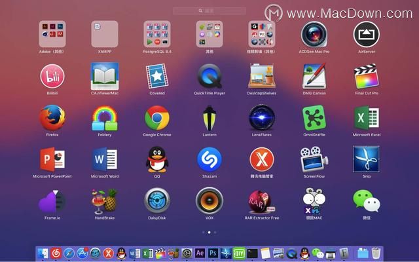Open the 腾讯电脑管家 app in Launchpad grid
The image size is (419, 262).
click(x=262, y=159)
